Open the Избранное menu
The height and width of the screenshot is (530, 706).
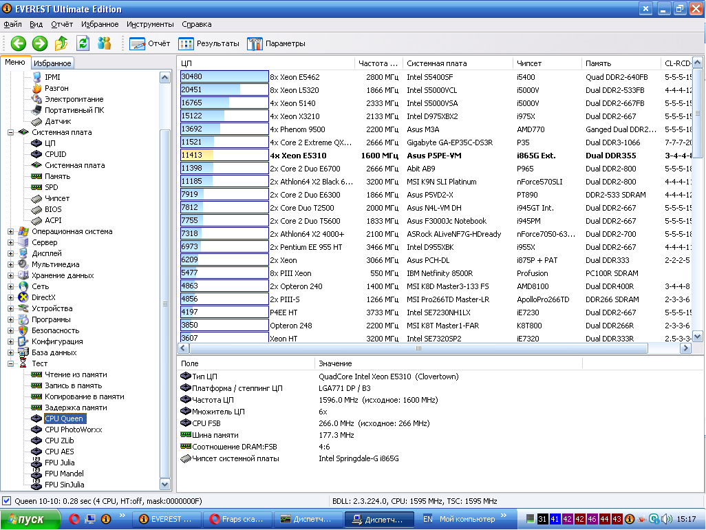click(100, 24)
